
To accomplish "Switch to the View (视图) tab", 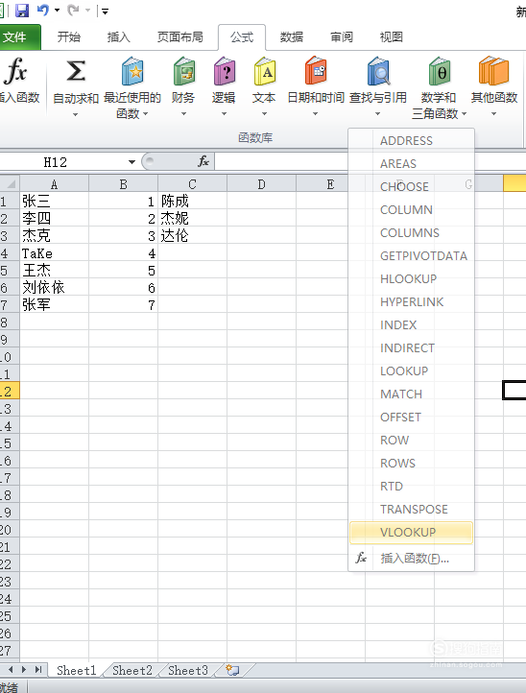I will [392, 37].
